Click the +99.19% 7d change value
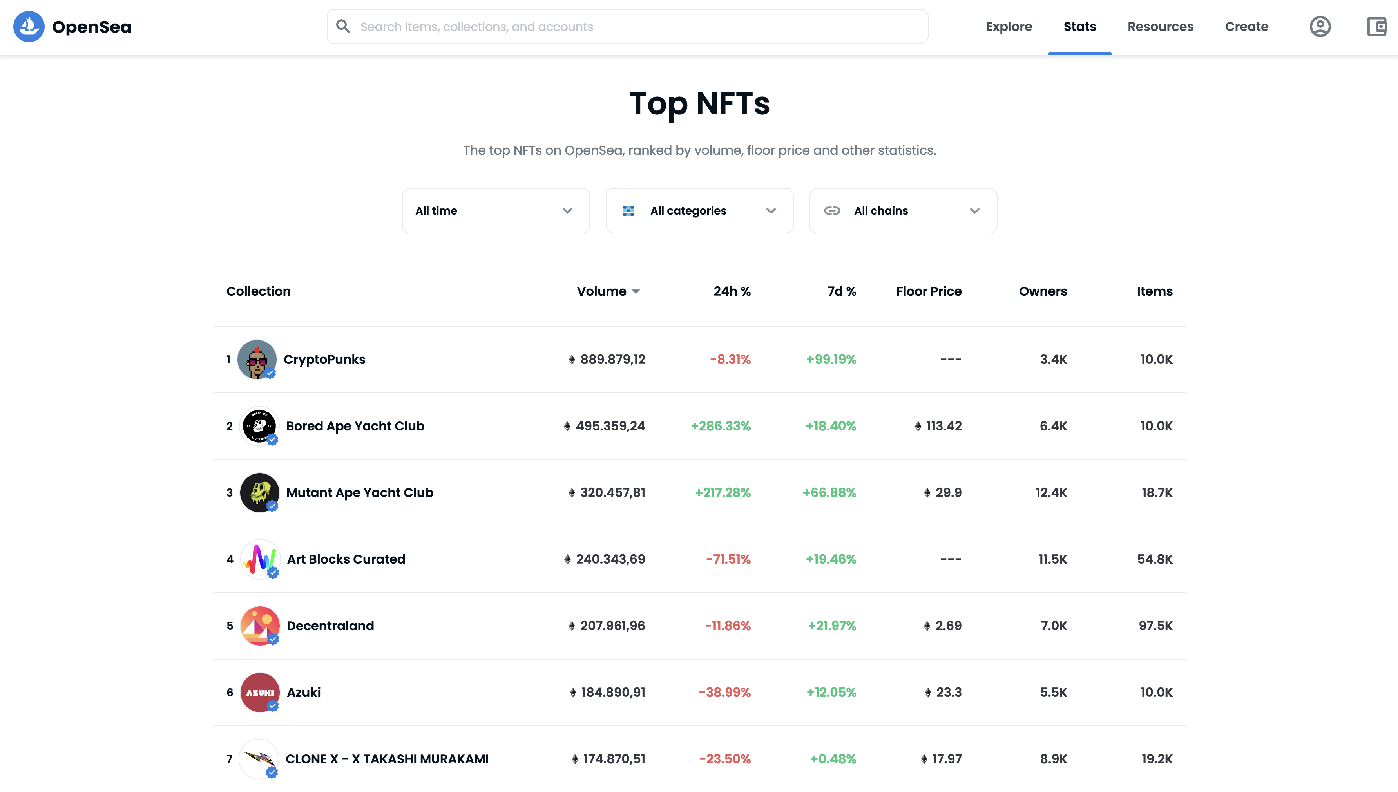Viewport: 1398px width, 792px height. point(831,360)
